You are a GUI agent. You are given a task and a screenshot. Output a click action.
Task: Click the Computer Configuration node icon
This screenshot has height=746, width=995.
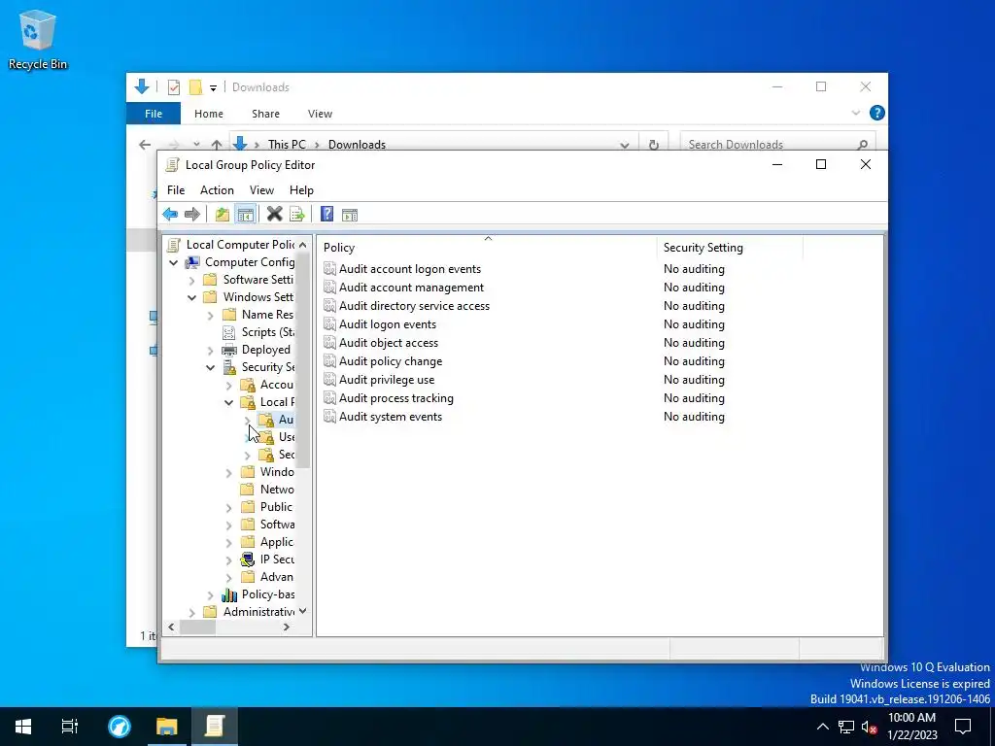point(192,262)
